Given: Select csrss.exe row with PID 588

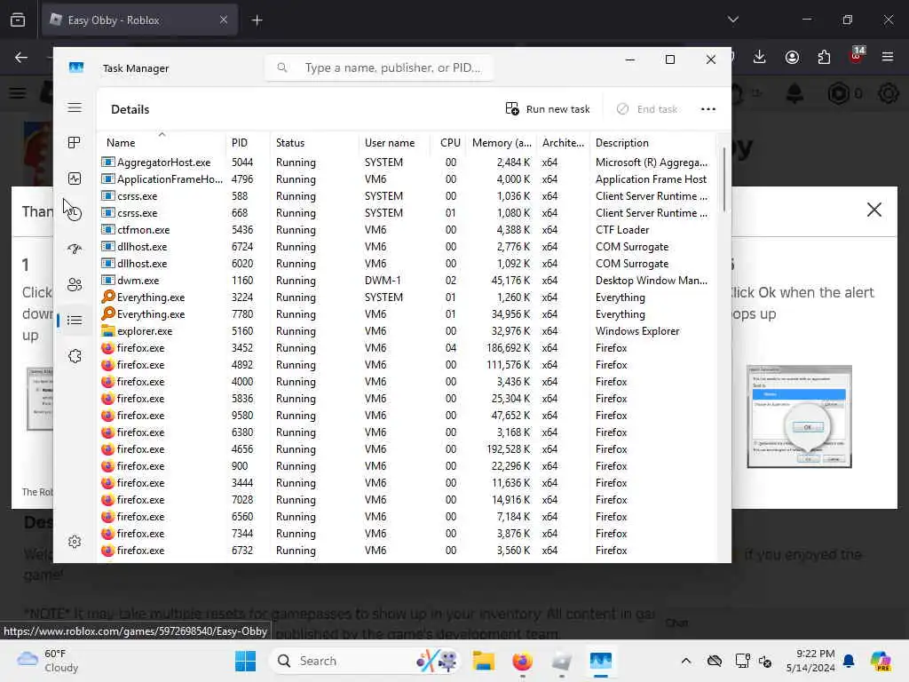Looking at the screenshot, I should tap(408, 196).
